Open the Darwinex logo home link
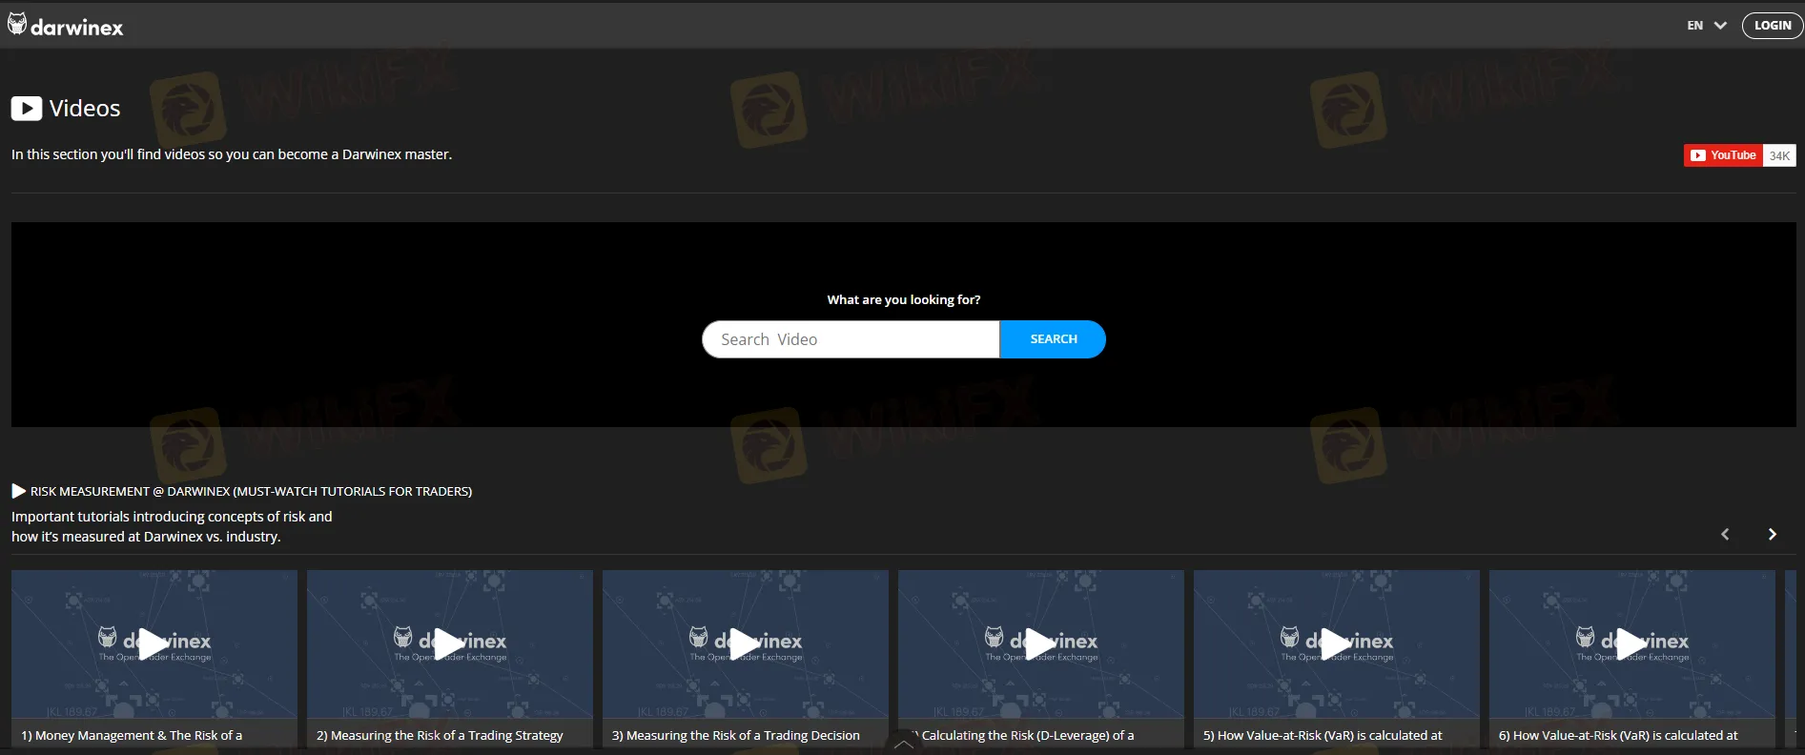The image size is (1805, 755). coord(66,26)
